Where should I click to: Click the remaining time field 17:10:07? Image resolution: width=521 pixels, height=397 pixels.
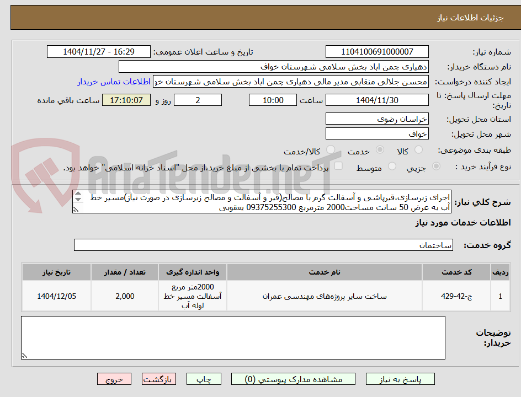(x=126, y=100)
